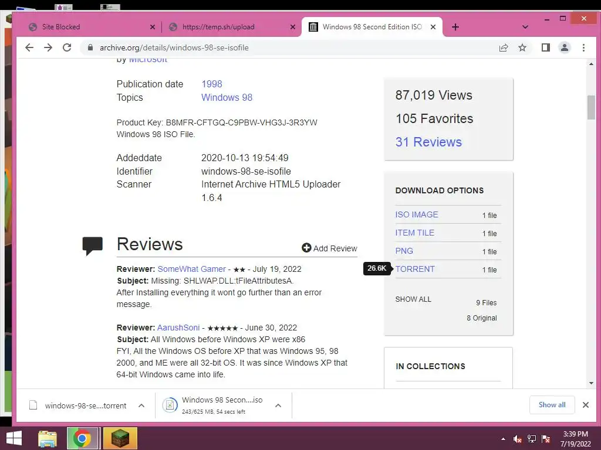Share this page icon
Viewport: 601px width, 450px height.
coord(503,47)
